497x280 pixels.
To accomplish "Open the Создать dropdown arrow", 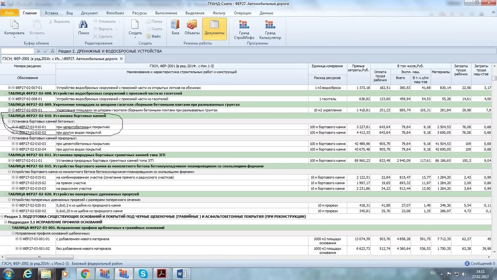I will click(135, 37).
